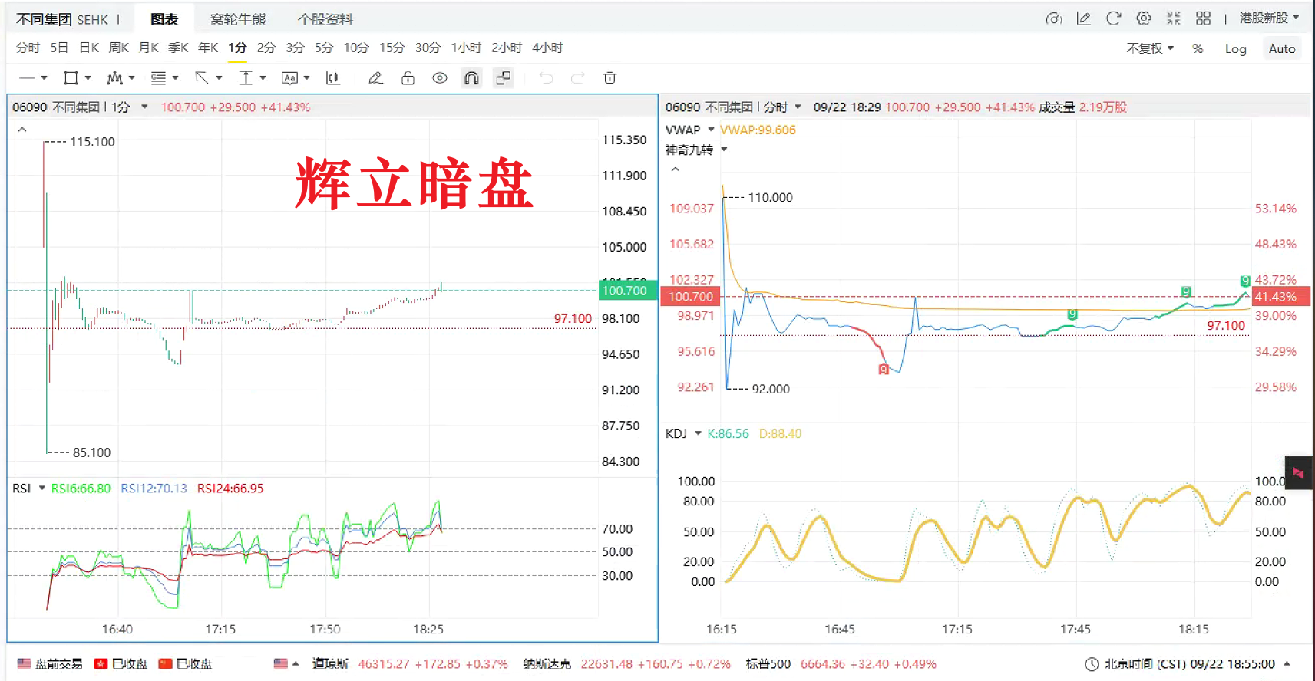Select the 1分 interval
This screenshot has height=681, width=1315.
237,48
